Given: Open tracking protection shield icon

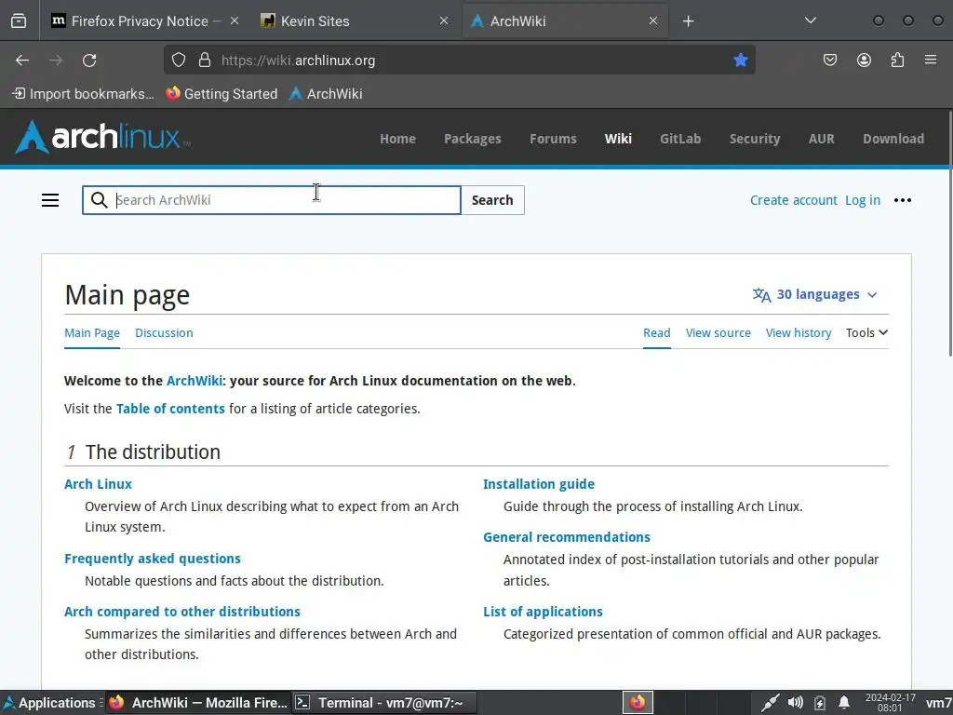Looking at the screenshot, I should (178, 61).
